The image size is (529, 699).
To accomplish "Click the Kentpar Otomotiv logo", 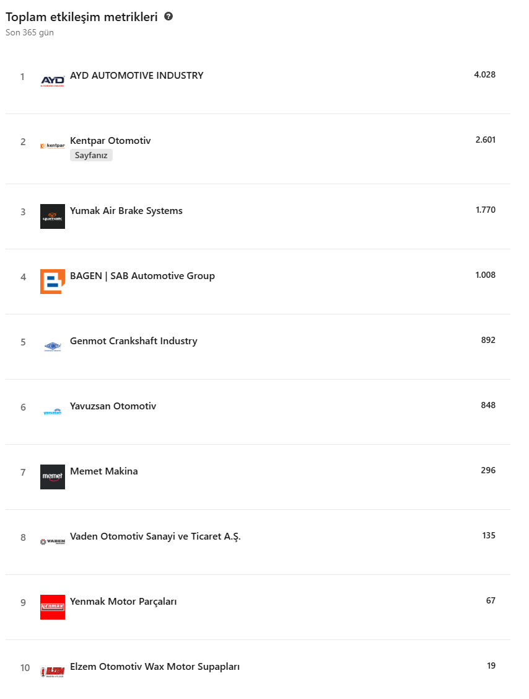I will pyautogui.click(x=53, y=146).
